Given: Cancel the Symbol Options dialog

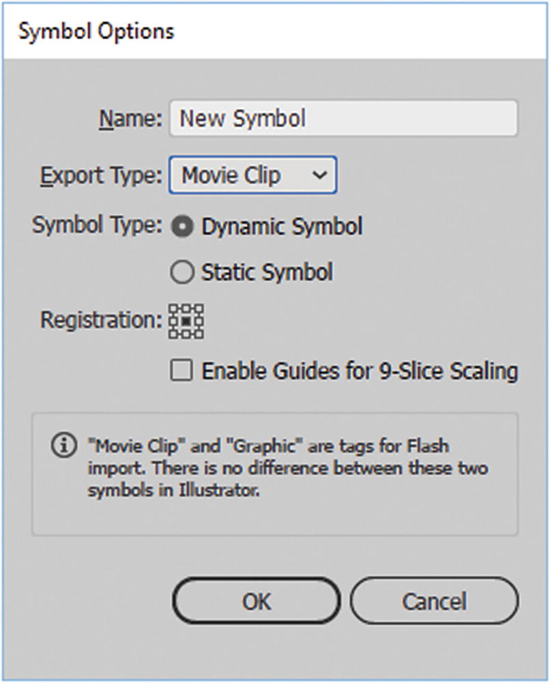Looking at the screenshot, I should point(434,601).
